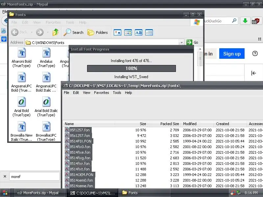
Task: Click the search magnifier in Mypal search box
Action: [234, 21]
